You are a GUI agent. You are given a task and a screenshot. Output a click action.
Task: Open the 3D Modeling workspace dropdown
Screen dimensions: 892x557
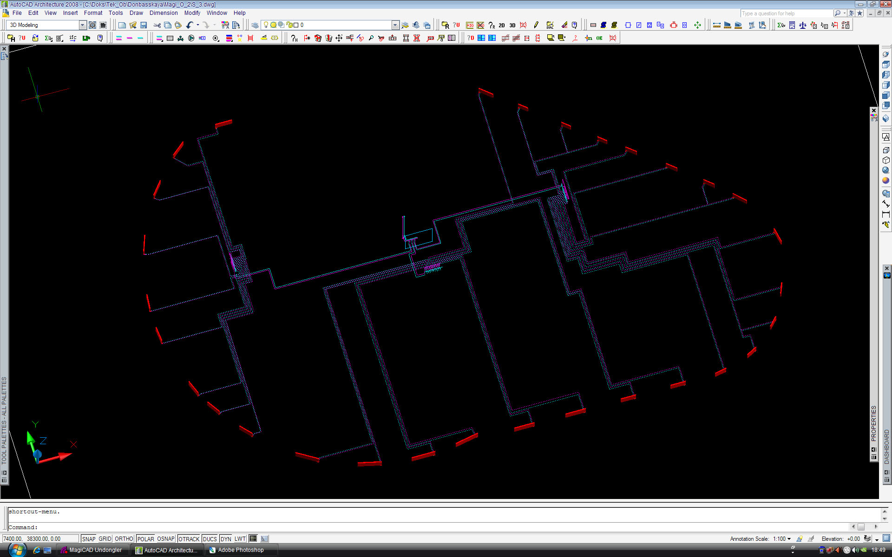[x=83, y=25]
